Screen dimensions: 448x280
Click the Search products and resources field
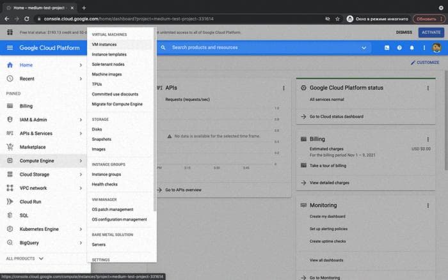point(263,48)
